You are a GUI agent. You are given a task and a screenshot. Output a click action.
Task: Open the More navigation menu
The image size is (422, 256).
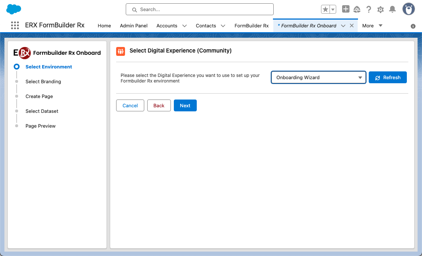[372, 26]
